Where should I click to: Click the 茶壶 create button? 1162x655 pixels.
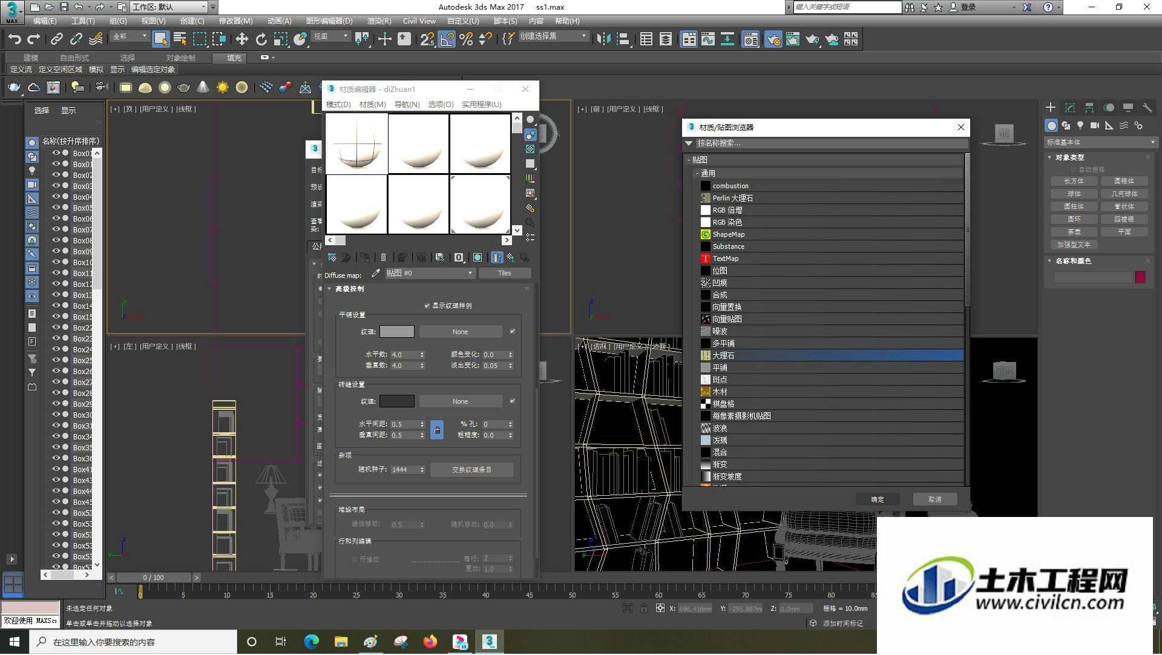click(1074, 232)
